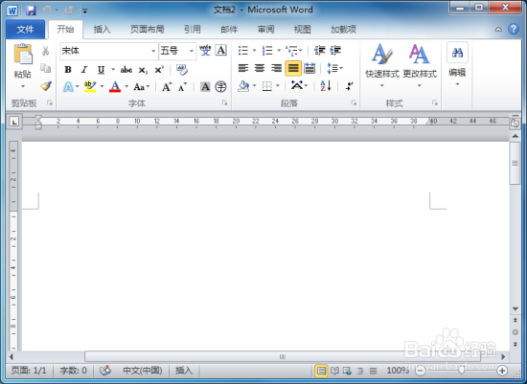527x384 pixels.
Task: Click the Insert mode 插入 status button
Action: coord(184,371)
